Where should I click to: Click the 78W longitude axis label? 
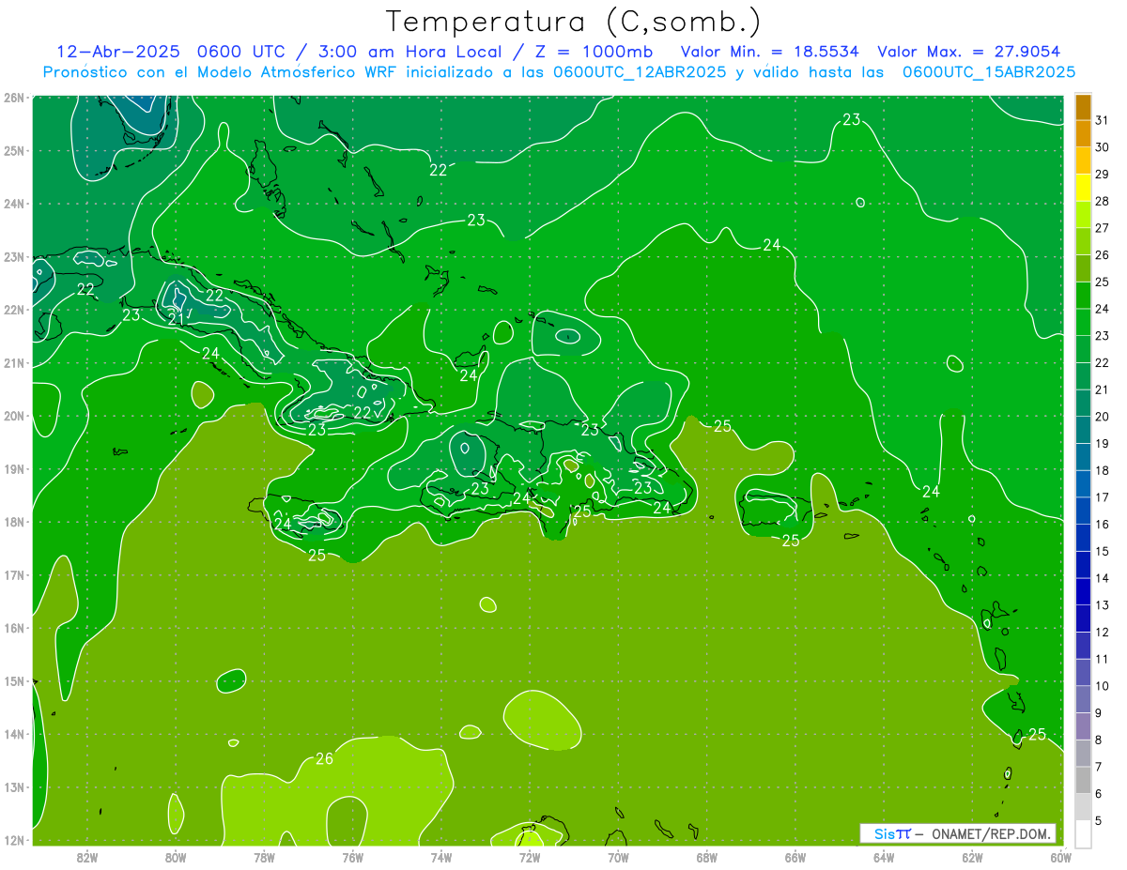264,857
